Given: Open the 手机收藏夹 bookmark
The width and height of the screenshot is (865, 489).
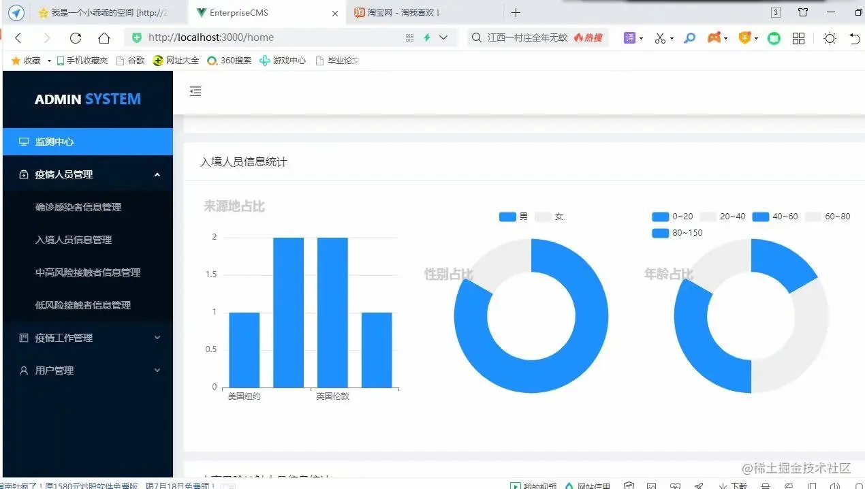Looking at the screenshot, I should 82,61.
